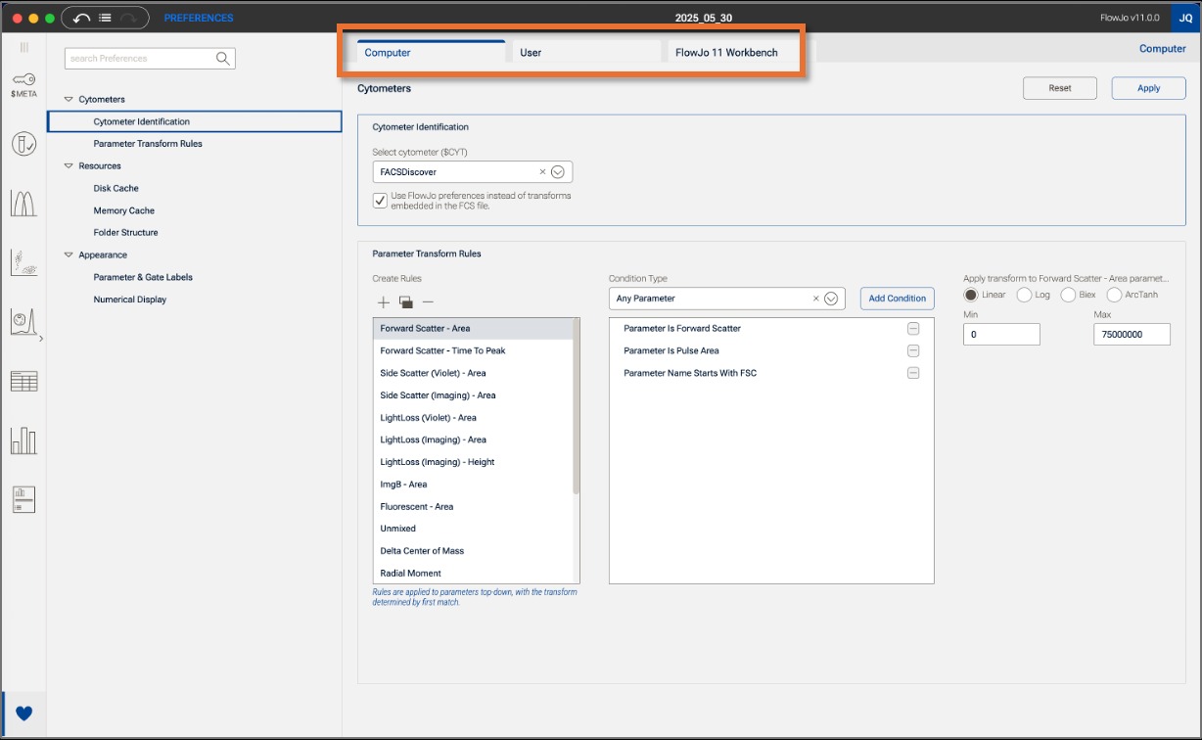Click the sample tube check icon in sidebar
This screenshot has height=740, width=1202.
(23, 144)
